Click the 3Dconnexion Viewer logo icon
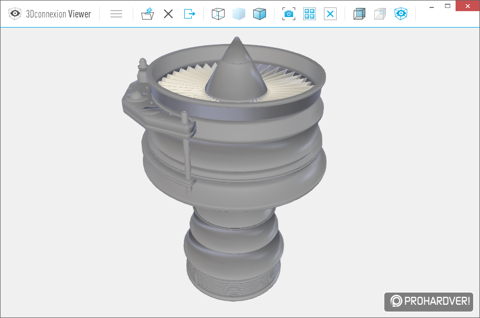480x318 pixels. click(15, 14)
